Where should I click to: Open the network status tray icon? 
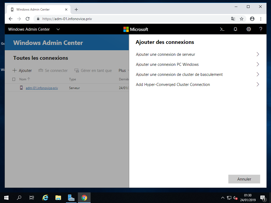[x=229, y=198]
